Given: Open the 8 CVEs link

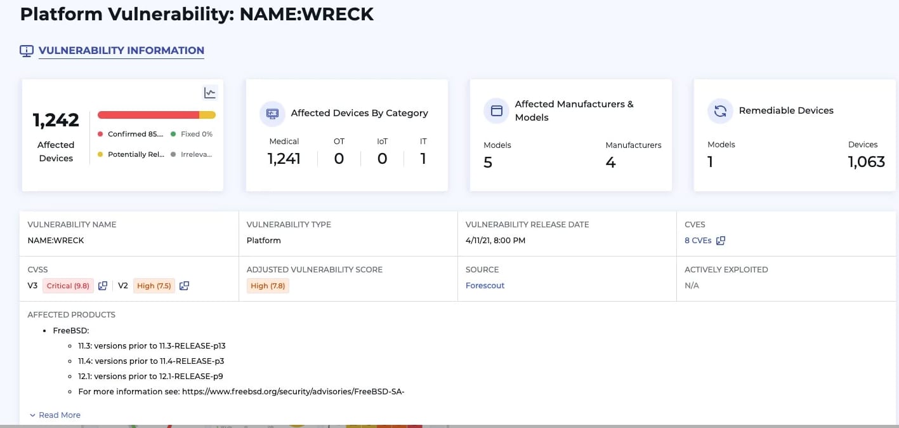Looking at the screenshot, I should point(698,241).
